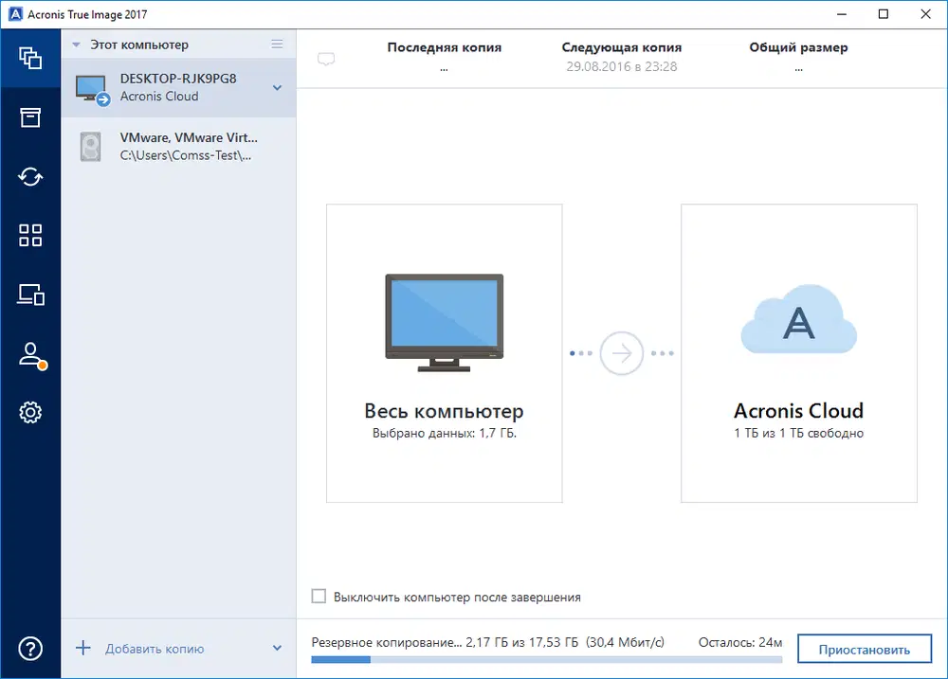Click the Acronis app logo in title bar
This screenshot has height=679, width=948.
[x=16, y=14]
